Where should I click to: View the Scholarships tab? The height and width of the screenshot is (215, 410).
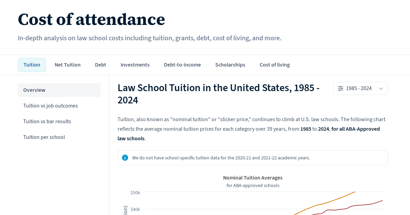(x=230, y=65)
